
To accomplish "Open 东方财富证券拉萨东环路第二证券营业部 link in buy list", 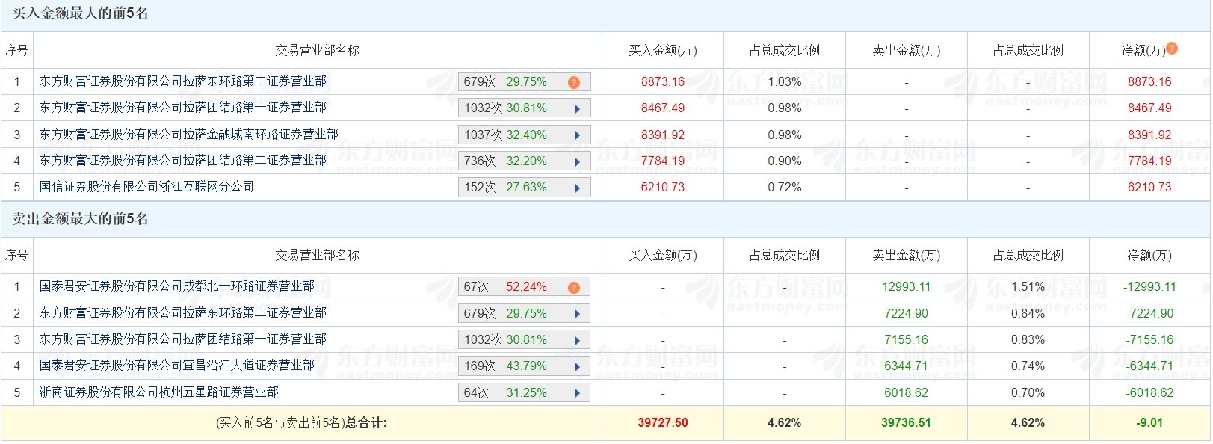I will (183, 81).
